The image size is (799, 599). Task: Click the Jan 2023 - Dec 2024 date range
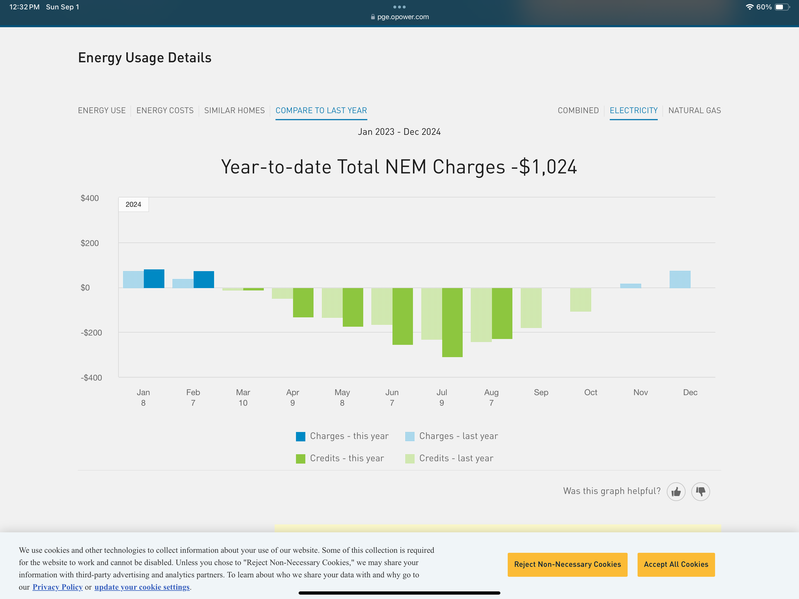399,132
